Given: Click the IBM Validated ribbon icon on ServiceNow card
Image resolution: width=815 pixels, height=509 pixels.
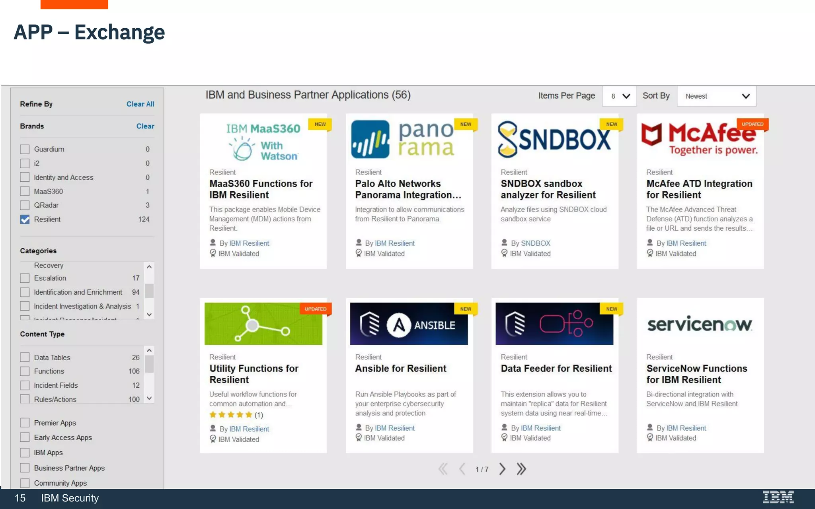Looking at the screenshot, I should [x=650, y=437].
